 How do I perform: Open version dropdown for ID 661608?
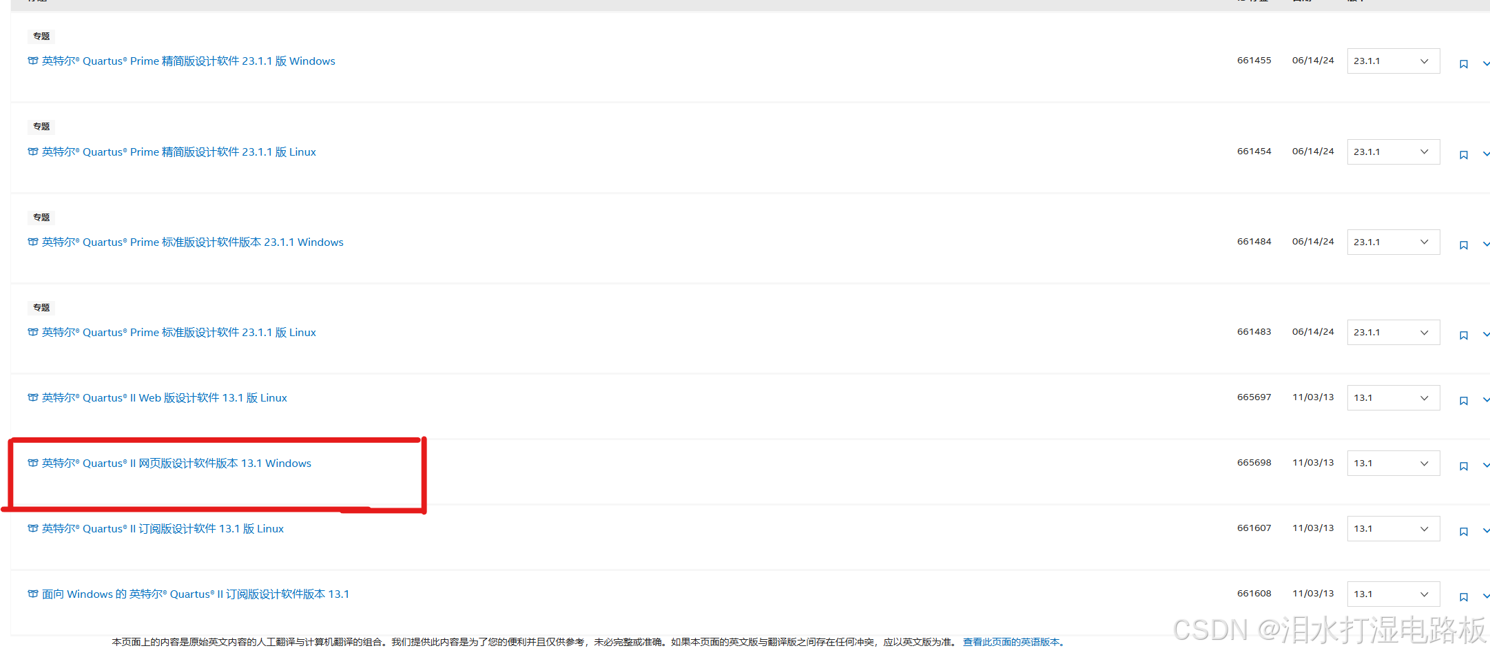[1393, 594]
